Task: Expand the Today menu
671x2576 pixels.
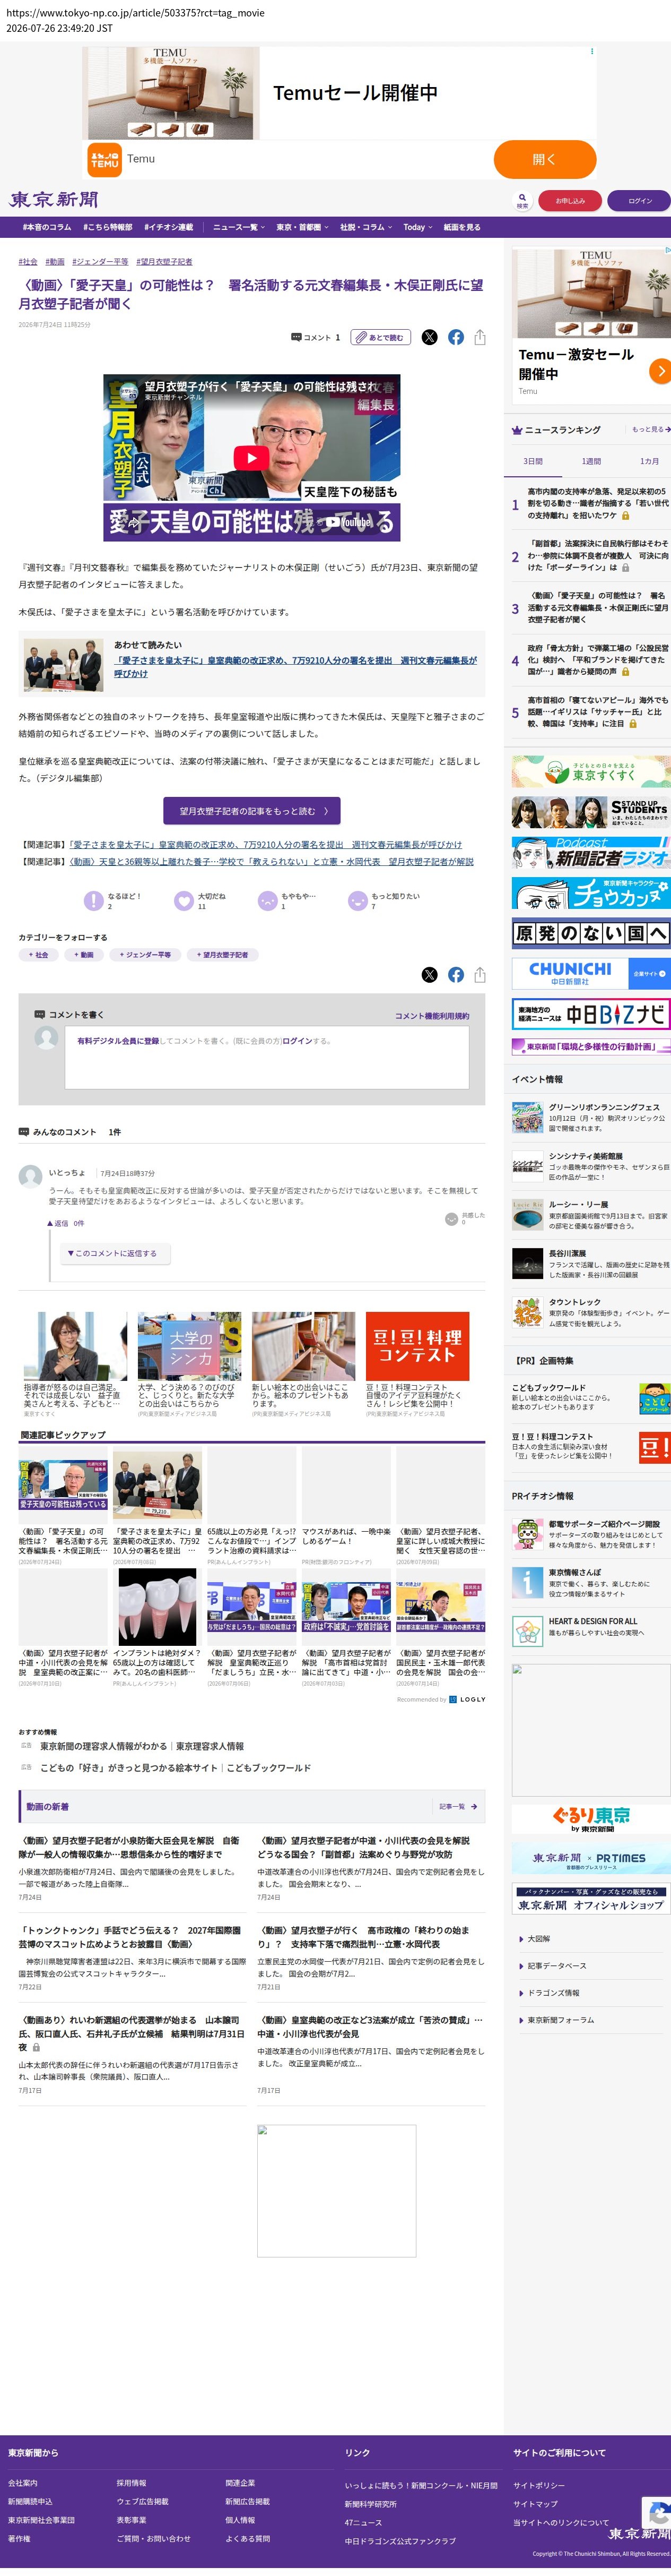Action: pos(419,227)
